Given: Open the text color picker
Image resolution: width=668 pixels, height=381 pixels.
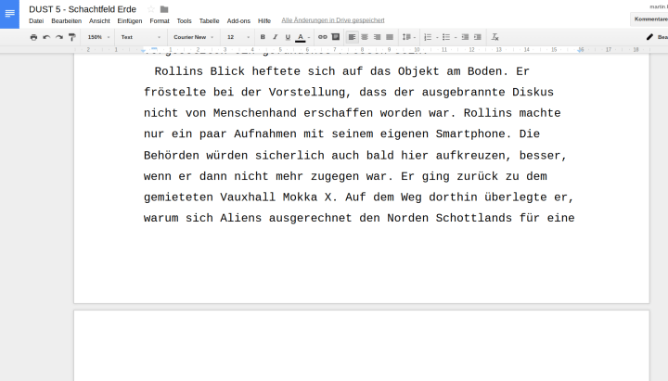Looking at the screenshot, I should [x=301, y=37].
